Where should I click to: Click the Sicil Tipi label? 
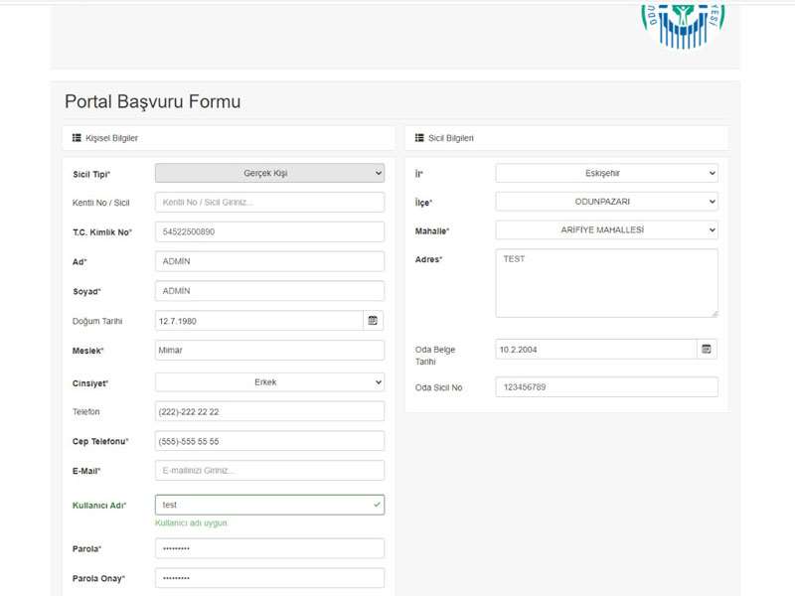tap(91, 175)
